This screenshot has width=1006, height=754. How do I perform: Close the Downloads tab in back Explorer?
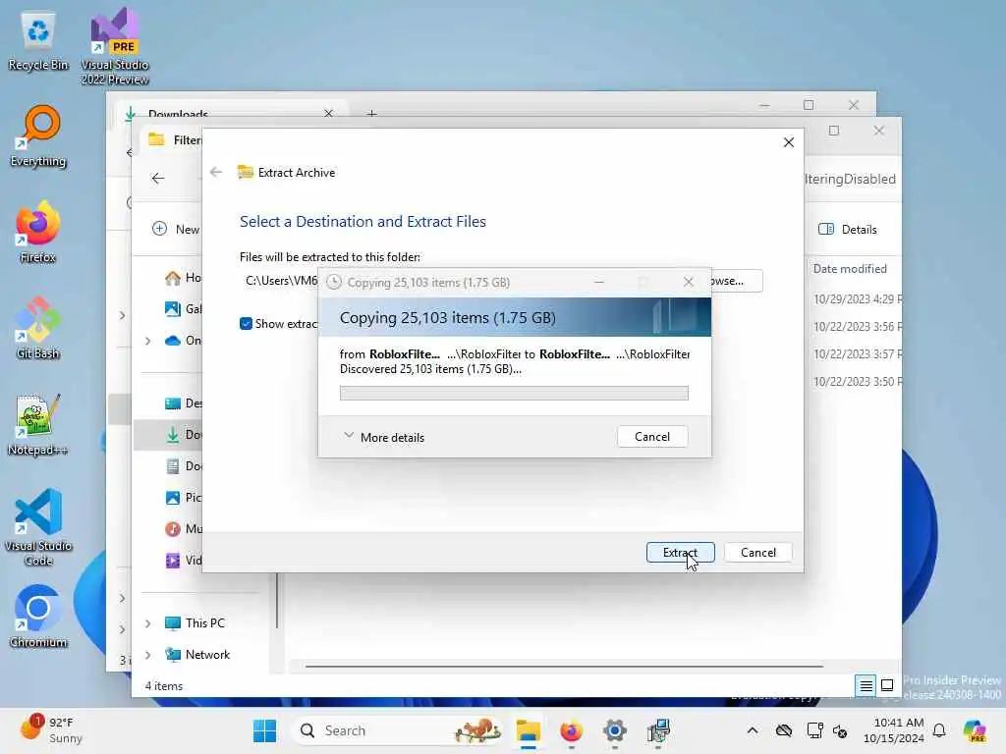(x=328, y=113)
